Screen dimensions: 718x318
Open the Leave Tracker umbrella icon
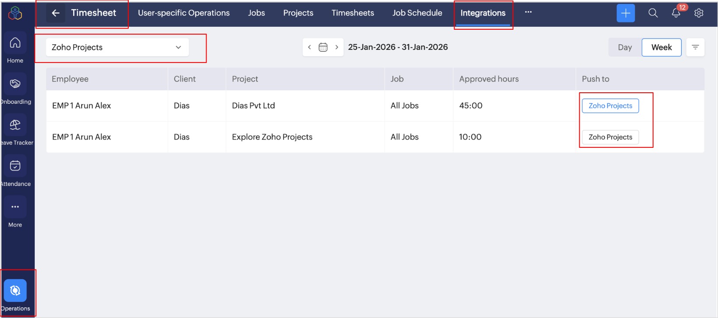pyautogui.click(x=15, y=125)
